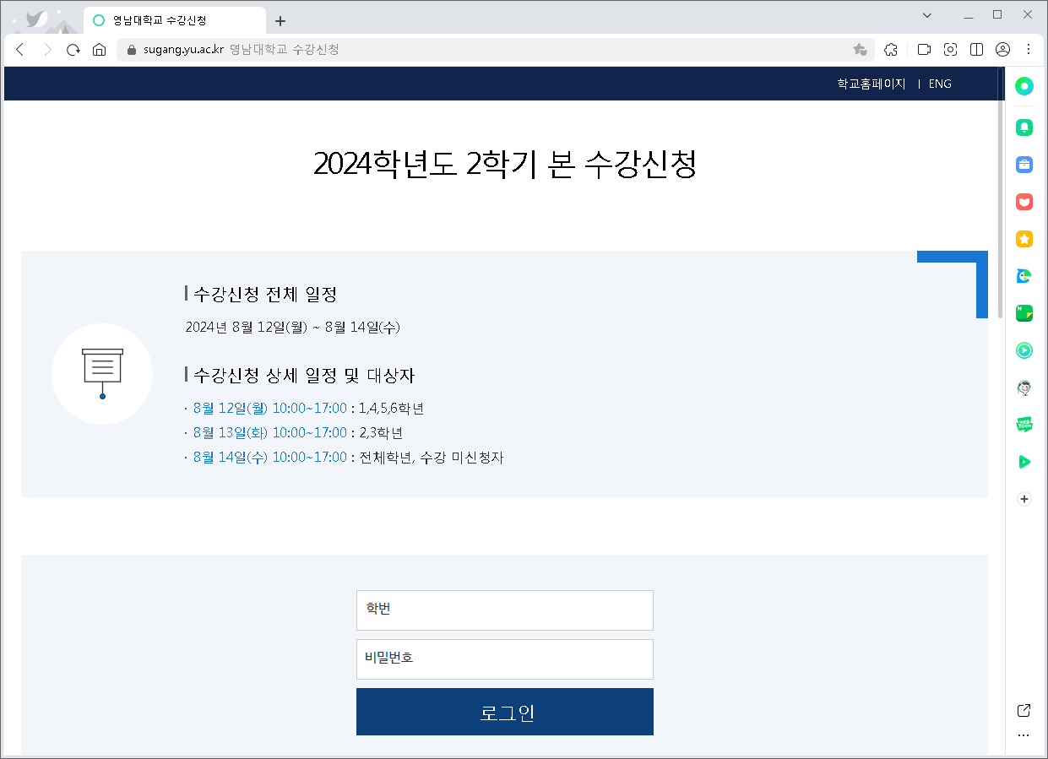This screenshot has width=1048, height=759.
Task: Add a new sidebar app with the plus button
Action: [x=1024, y=498]
